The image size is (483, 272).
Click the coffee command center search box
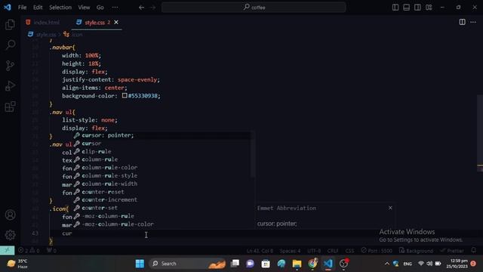pos(254,8)
